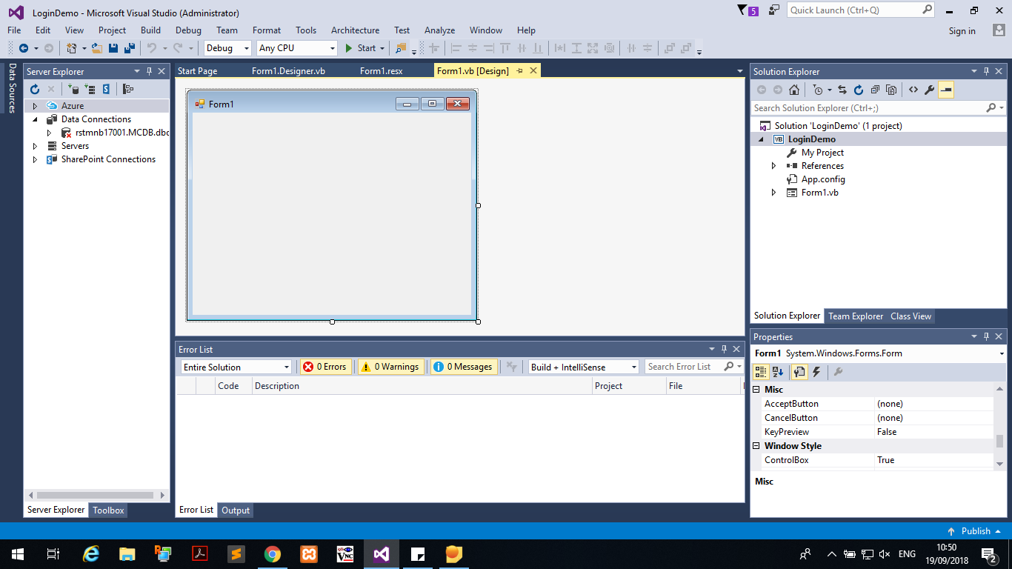Toggle pin on Form1.vb [Design] tab
The width and height of the screenshot is (1012, 569).
tap(519, 71)
